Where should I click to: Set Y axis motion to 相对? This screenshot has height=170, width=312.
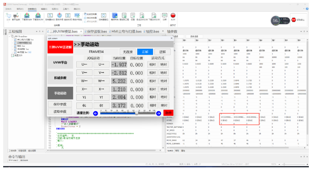point(153,97)
